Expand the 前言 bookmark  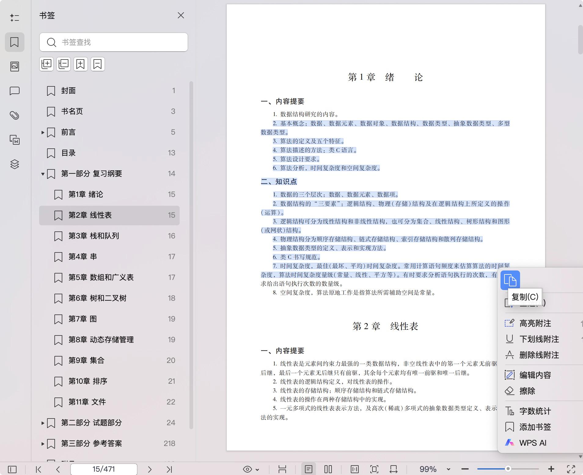(43, 132)
